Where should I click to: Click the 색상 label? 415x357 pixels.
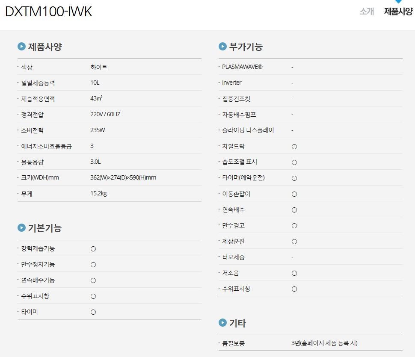(27, 67)
